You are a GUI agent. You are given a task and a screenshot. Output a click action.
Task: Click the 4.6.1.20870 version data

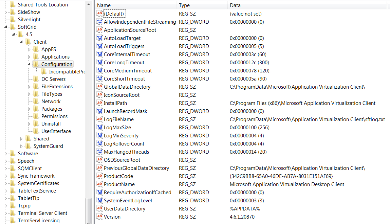[242, 217]
